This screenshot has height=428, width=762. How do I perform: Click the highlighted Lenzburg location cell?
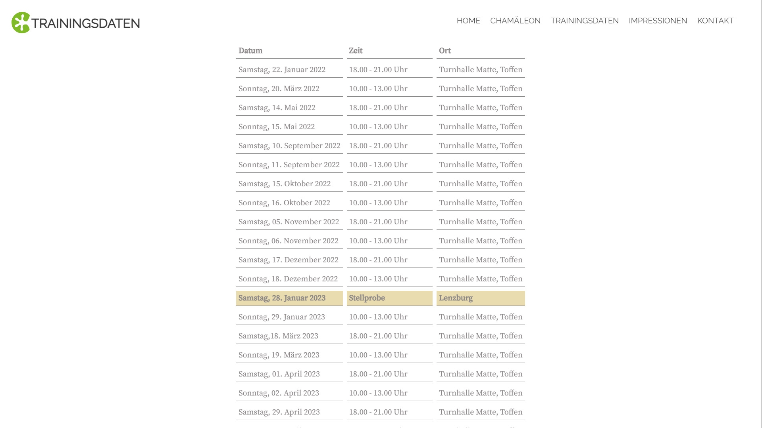(x=456, y=298)
